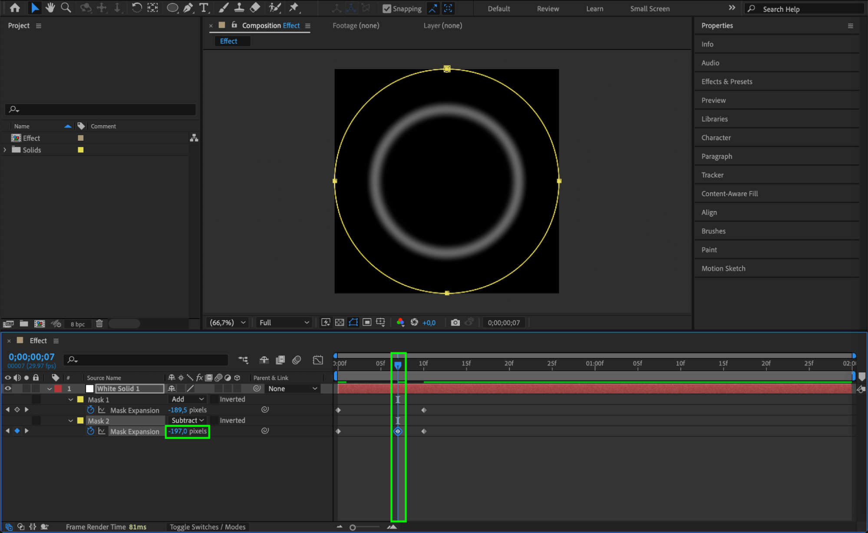Select the Zoom tool in toolbar
This screenshot has height=533, width=868.
66,7
